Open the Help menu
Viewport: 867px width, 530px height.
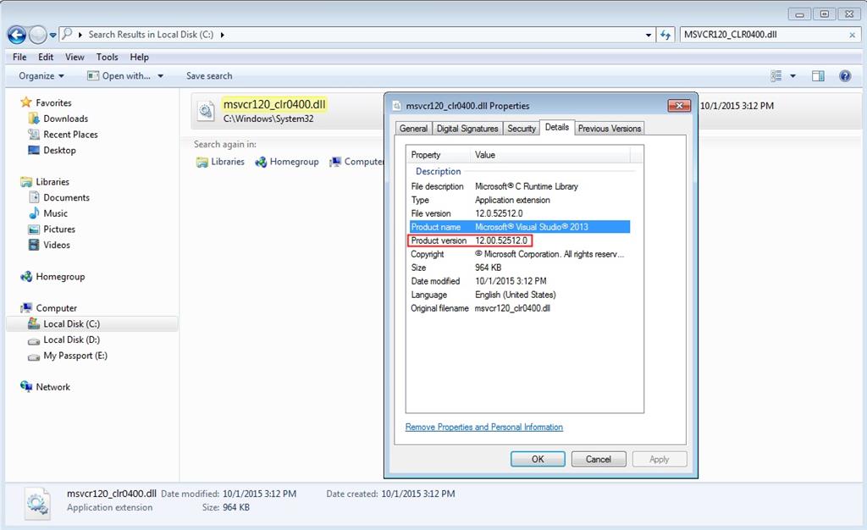tap(140, 57)
